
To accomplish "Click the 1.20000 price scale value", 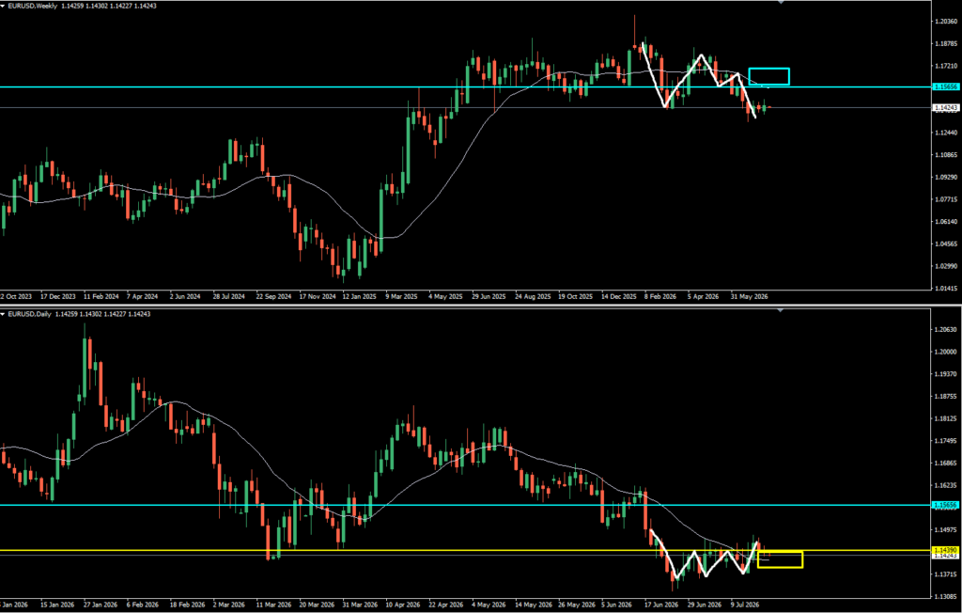I will point(945,352).
